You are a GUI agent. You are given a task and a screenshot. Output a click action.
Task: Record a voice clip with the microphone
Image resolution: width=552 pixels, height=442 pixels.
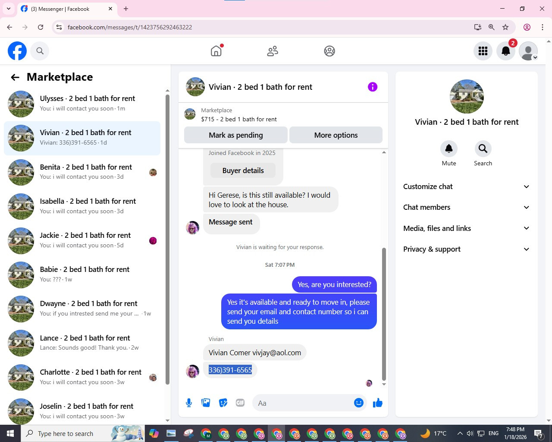[x=189, y=403]
